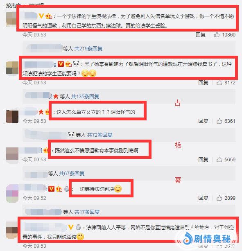This screenshot has width=242, height=251.
Task: Click panda badge icon on second comment
Action: 76,64
